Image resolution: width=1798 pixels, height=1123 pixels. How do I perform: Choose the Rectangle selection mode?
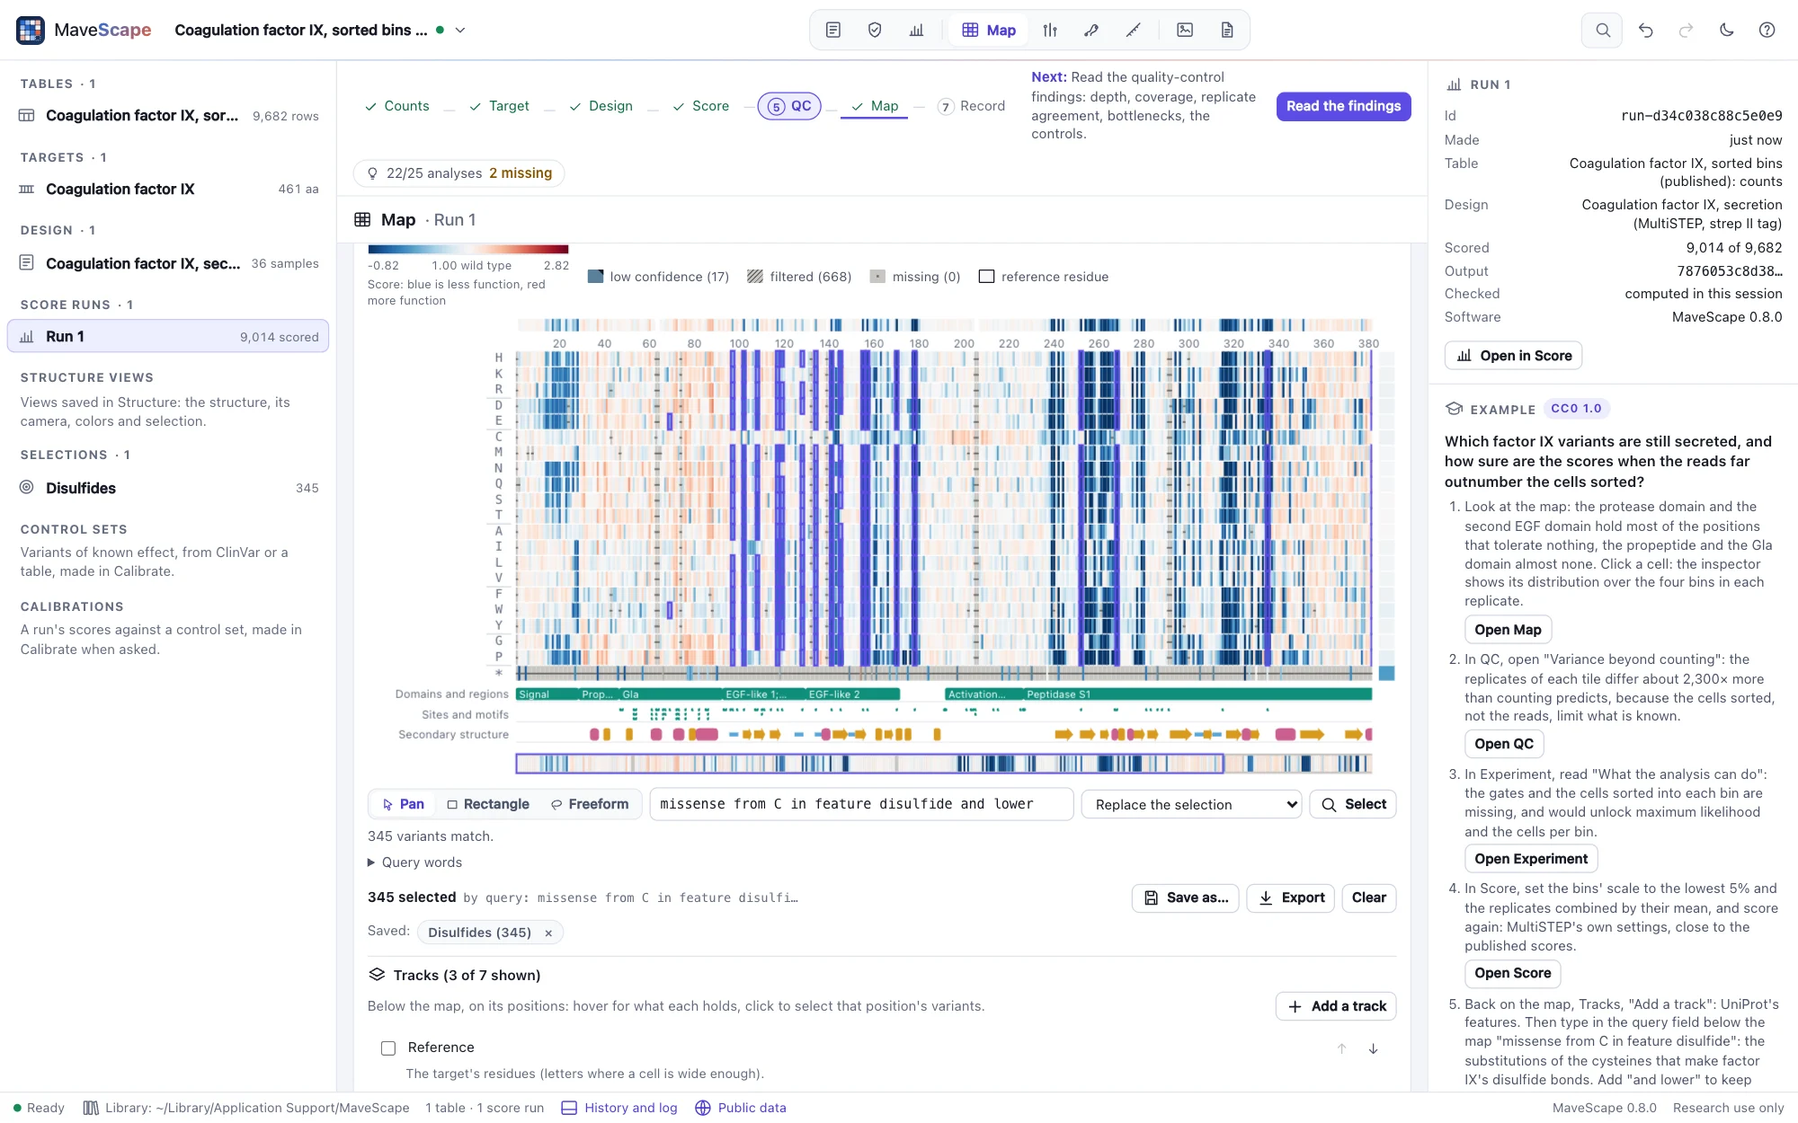coord(488,804)
